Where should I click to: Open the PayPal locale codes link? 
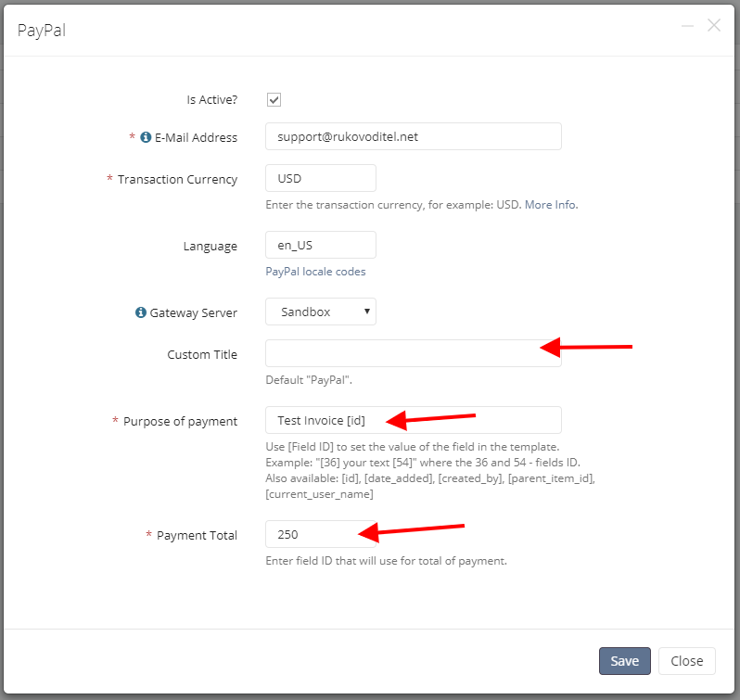[x=315, y=272]
